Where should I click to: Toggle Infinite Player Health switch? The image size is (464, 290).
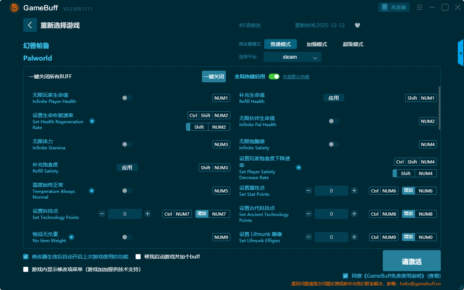[127, 98]
